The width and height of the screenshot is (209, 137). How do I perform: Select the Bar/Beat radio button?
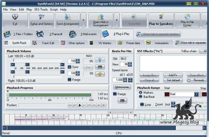(141, 96)
